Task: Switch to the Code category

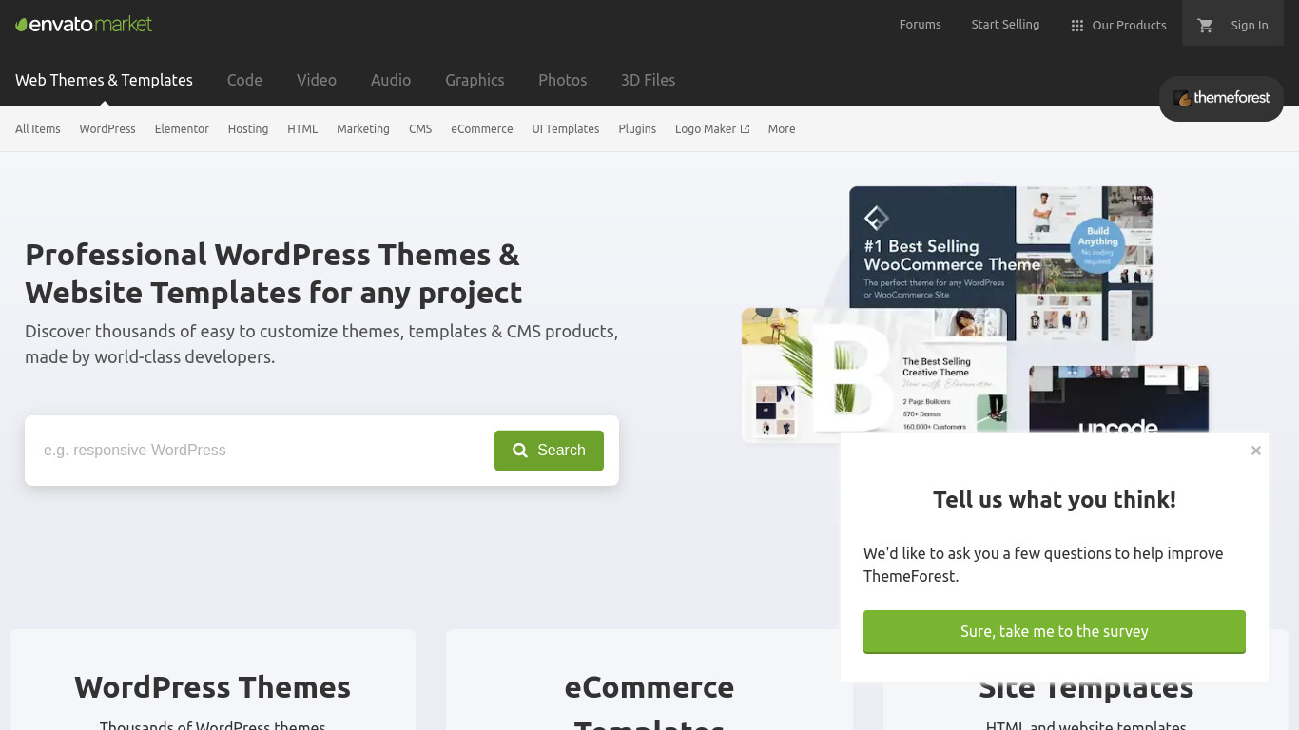Action: pos(244,80)
